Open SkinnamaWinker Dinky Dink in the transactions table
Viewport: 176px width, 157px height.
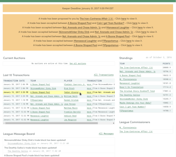point(43,88)
